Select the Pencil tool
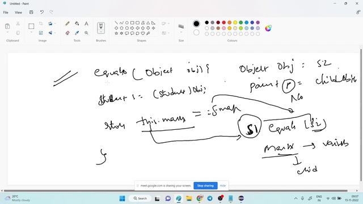Image resolution: width=363 pixels, height=204 pixels. pos(67,23)
